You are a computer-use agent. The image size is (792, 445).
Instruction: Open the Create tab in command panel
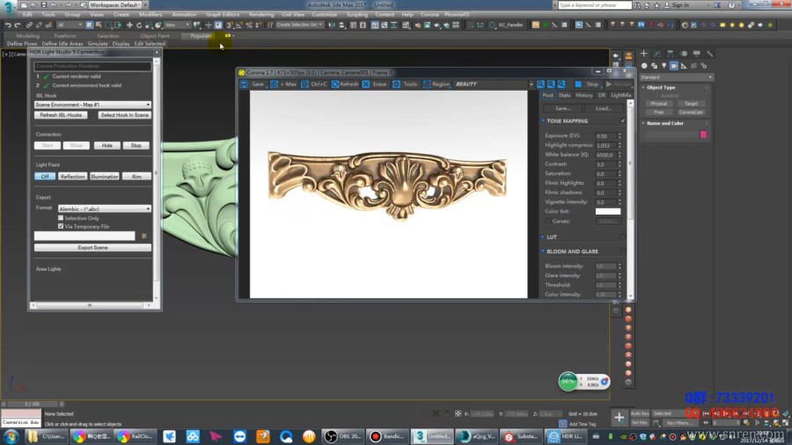point(643,53)
